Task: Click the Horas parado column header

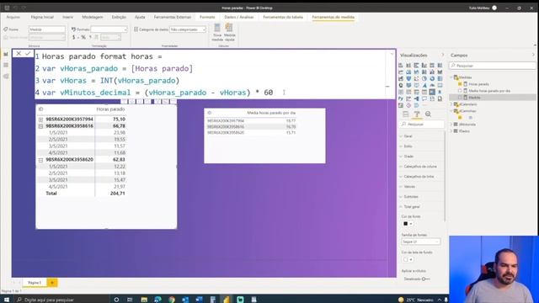Action: pyautogui.click(x=110, y=109)
